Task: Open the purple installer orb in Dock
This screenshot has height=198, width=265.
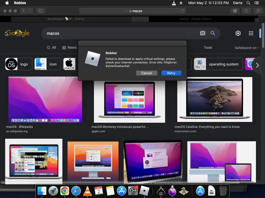Action: click(172, 191)
